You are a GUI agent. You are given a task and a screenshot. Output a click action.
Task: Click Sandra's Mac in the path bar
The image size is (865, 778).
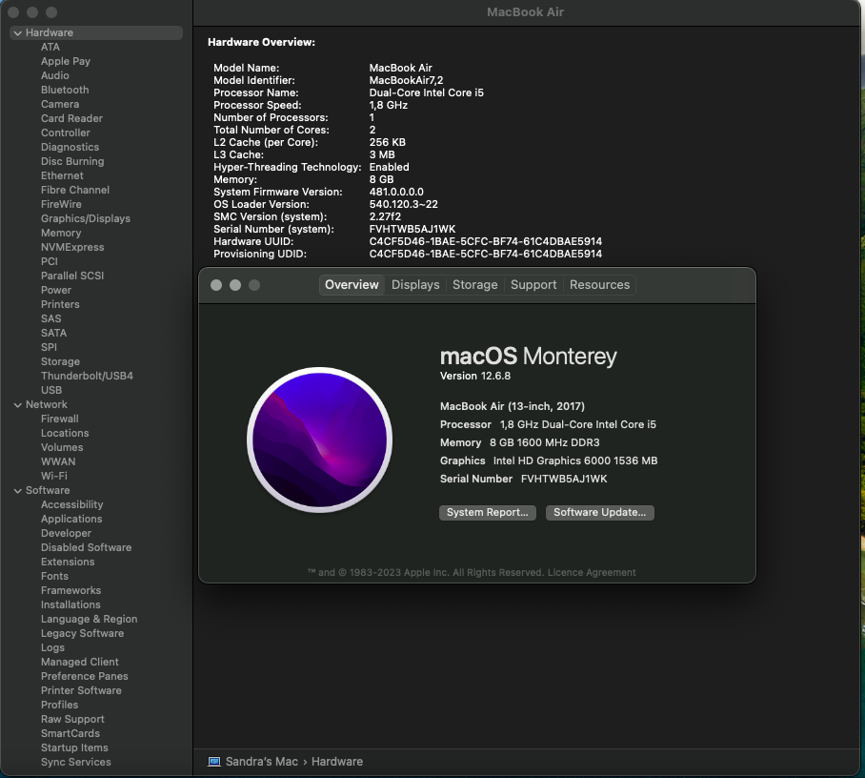[x=261, y=762]
